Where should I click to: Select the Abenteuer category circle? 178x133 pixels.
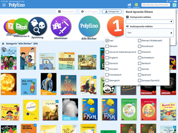(x=61, y=26)
